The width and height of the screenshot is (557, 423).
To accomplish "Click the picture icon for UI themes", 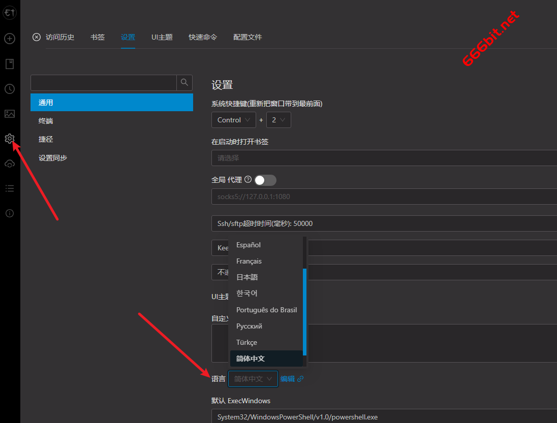I will point(10,114).
